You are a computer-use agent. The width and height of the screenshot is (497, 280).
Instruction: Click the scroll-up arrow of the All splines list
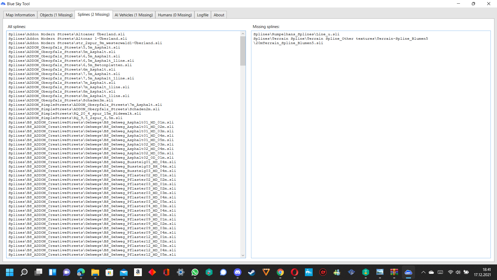[x=243, y=34]
